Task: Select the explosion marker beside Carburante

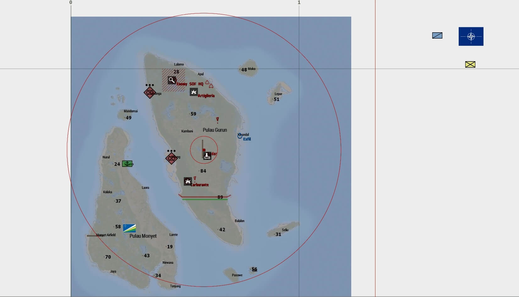Action: pyautogui.click(x=188, y=181)
